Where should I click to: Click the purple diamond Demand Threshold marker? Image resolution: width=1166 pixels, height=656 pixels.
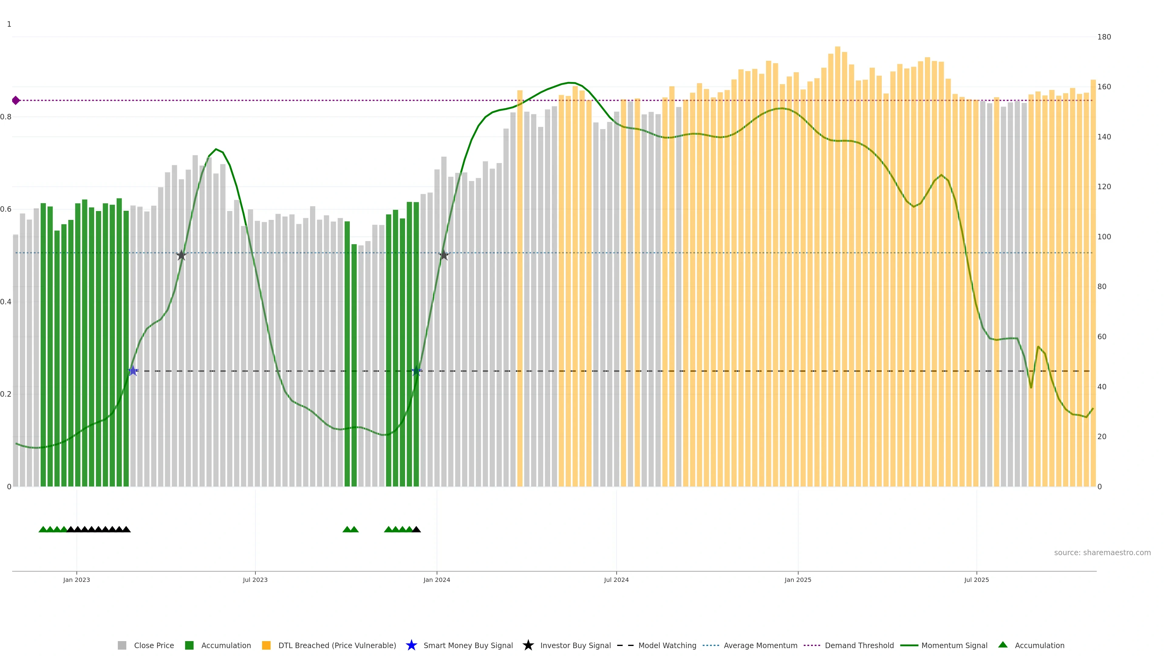[16, 101]
